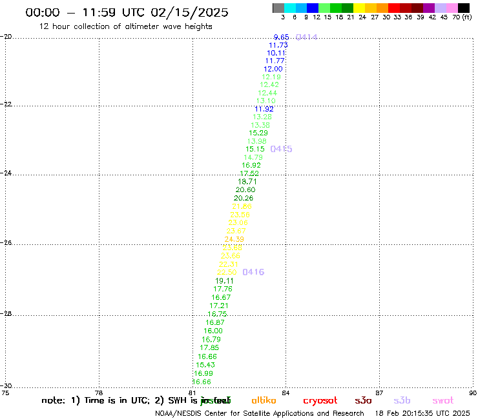
Task: Click the time marker 0416
Action: (x=253, y=272)
